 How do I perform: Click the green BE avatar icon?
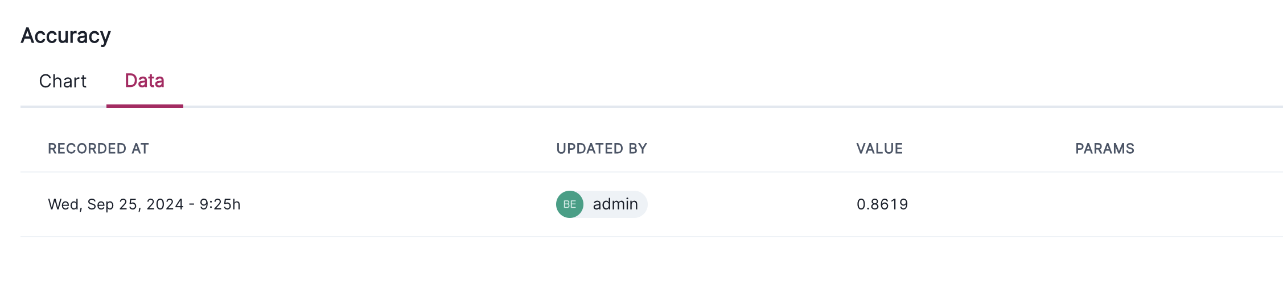pyautogui.click(x=569, y=204)
